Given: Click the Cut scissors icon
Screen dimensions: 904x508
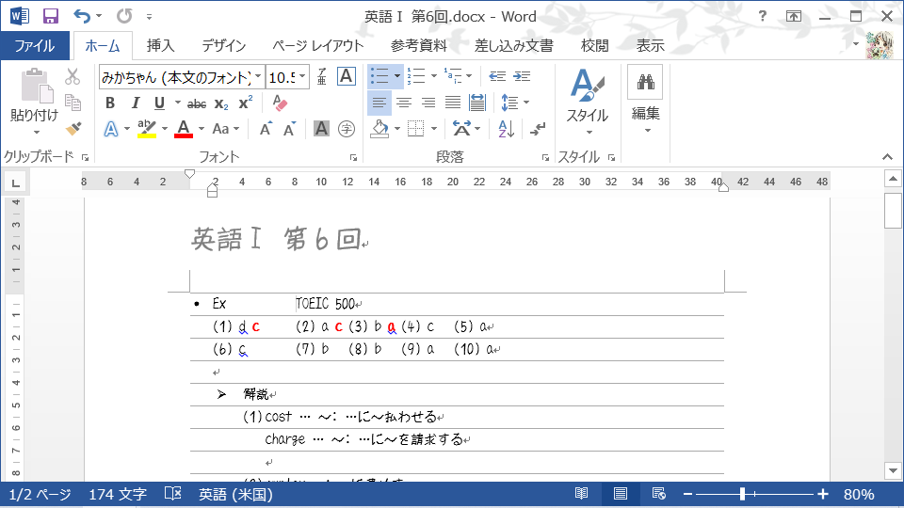Looking at the screenshot, I should tap(73, 77).
